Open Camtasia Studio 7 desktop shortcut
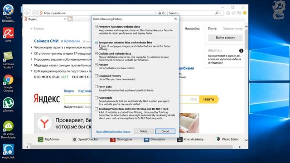 click(x=8, y=60)
